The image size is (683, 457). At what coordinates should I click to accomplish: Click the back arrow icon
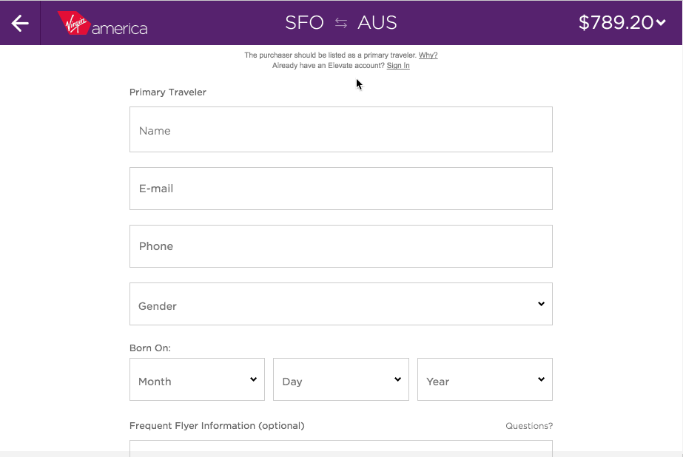(20, 23)
